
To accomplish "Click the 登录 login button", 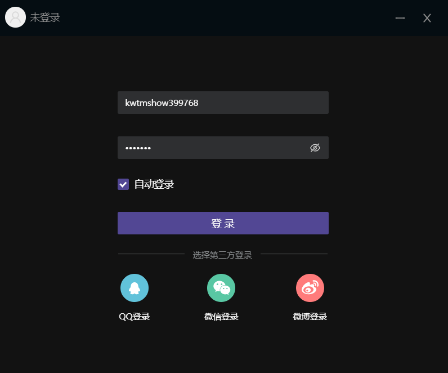I will 223,223.
